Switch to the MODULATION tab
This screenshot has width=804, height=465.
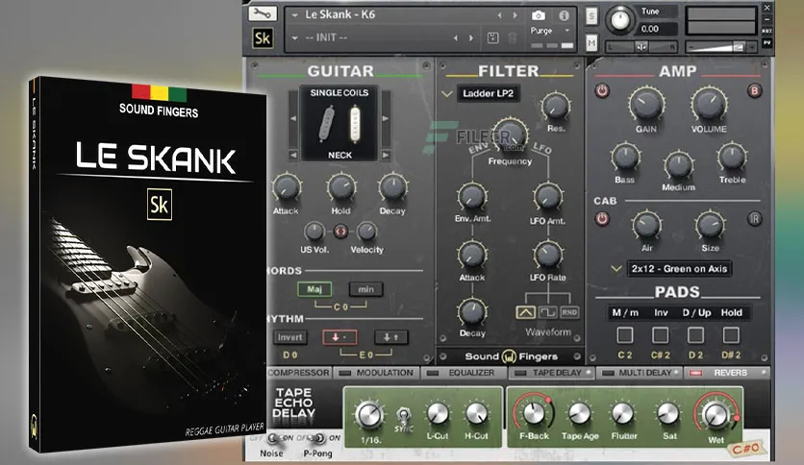(377, 373)
